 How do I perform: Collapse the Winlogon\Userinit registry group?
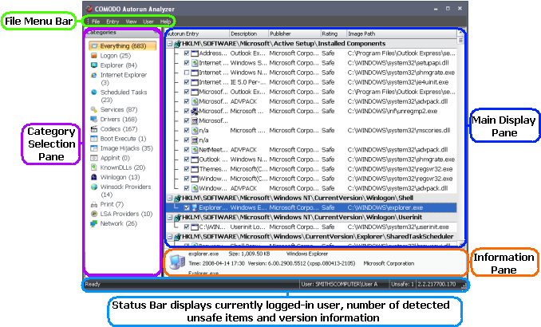[170, 217]
